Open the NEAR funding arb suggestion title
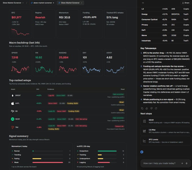 coord(151,120)
